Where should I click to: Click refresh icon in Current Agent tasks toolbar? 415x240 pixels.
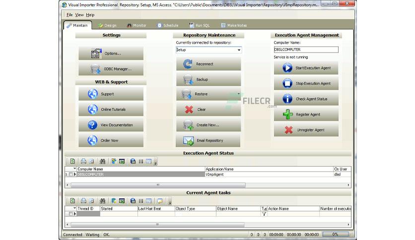[x=73, y=201]
